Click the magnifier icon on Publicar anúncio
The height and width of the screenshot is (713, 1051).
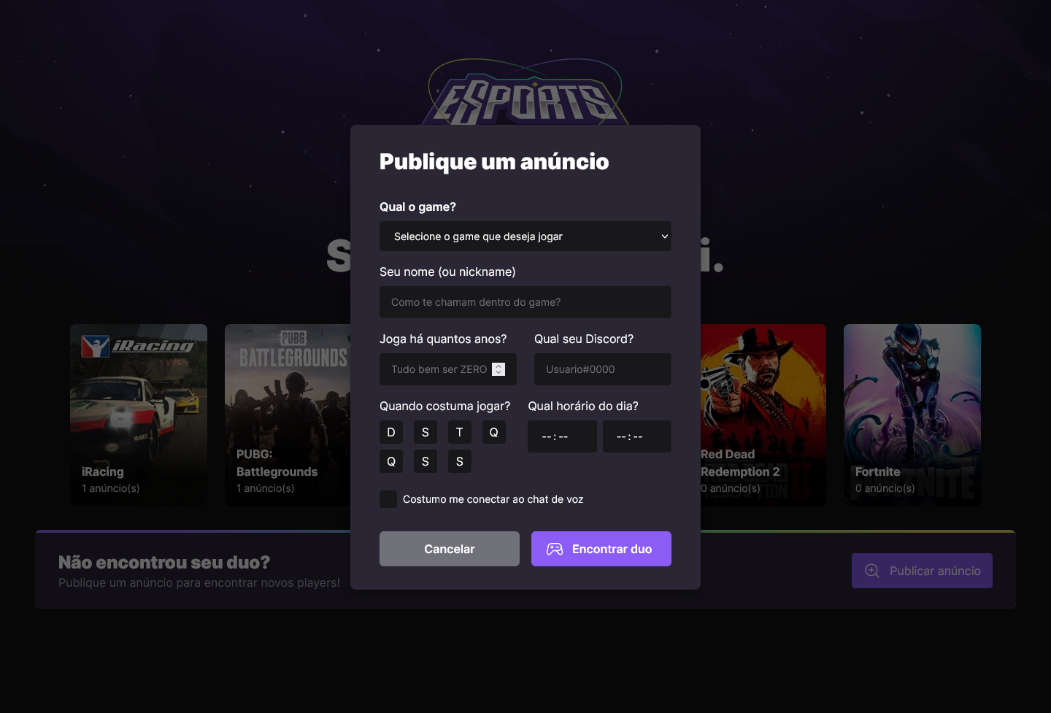(x=871, y=571)
